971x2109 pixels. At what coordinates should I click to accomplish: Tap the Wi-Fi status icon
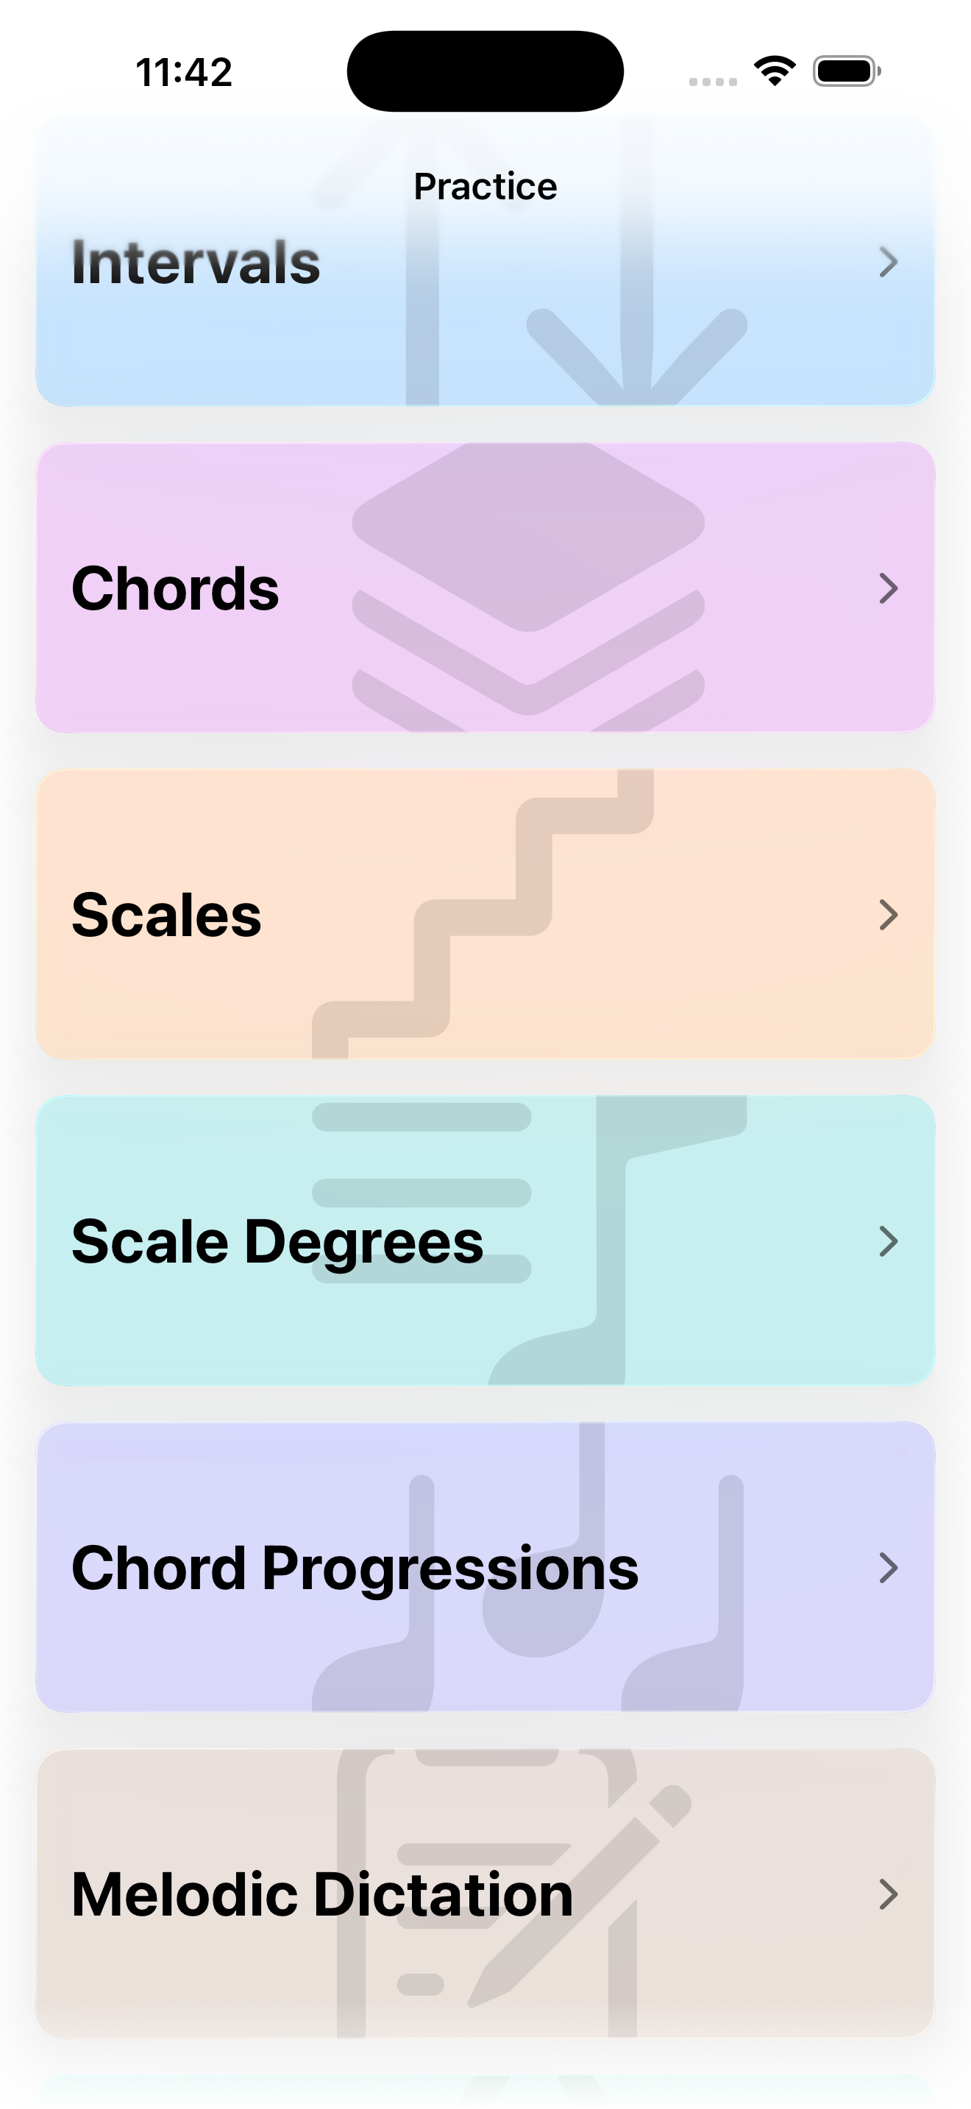pyautogui.click(x=775, y=71)
